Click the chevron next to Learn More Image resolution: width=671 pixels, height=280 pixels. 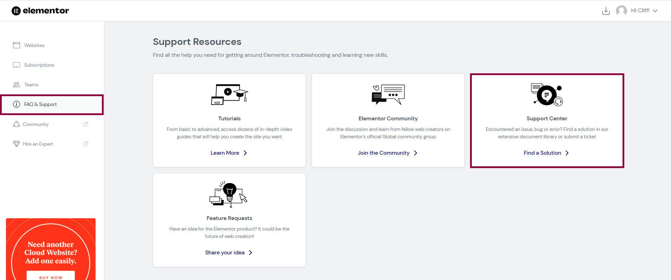(245, 153)
